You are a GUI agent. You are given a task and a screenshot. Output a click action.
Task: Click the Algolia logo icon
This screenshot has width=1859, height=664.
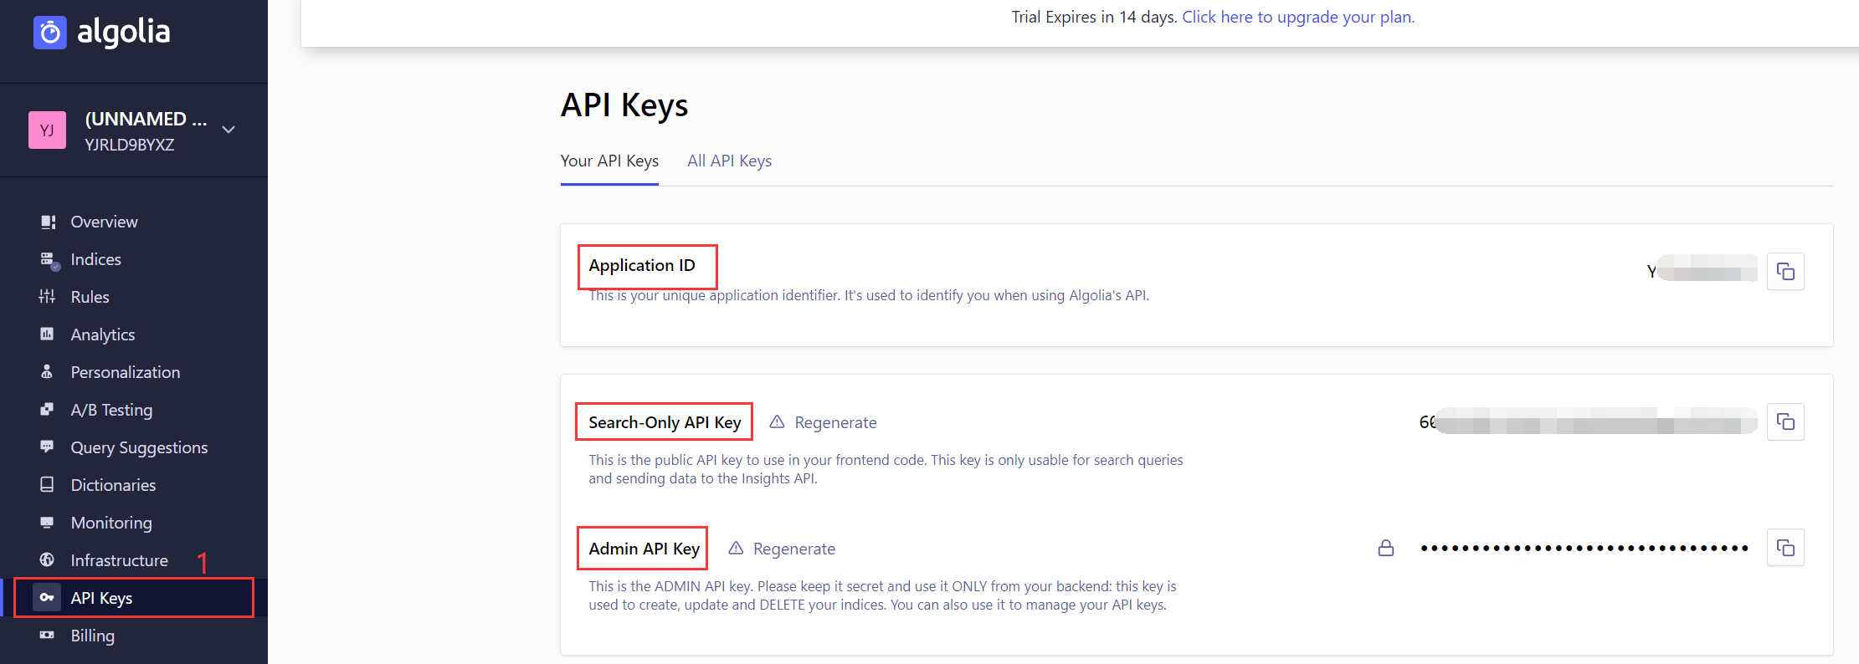[x=49, y=33]
